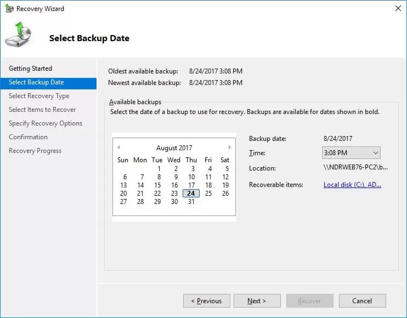Pick date 14 in the calendar
The image size is (407, 318).
coord(140,185)
